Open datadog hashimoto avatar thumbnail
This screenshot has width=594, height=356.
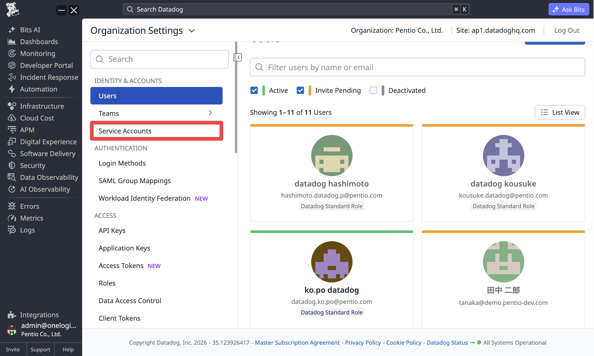coord(332,156)
